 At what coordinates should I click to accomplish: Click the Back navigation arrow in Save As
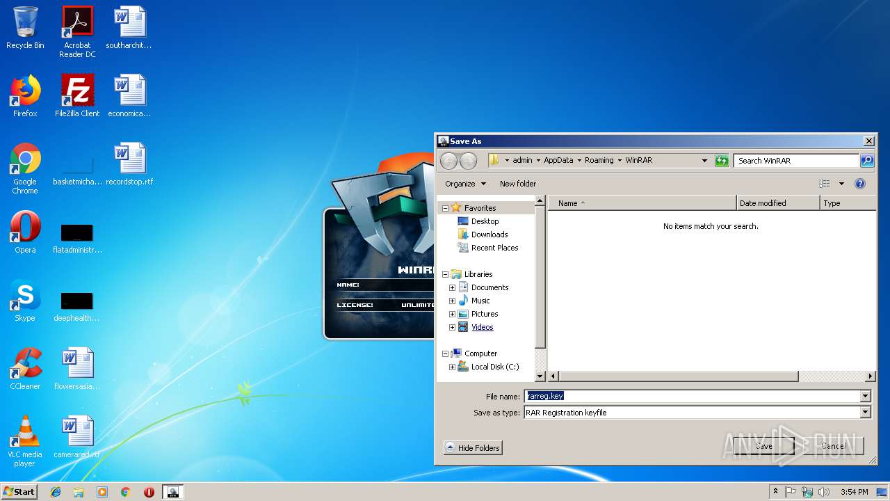tap(449, 161)
